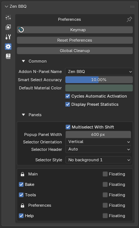The height and width of the screenshot is (228, 139).
Task: Enable Floating for Main panel
Action: click(105, 174)
